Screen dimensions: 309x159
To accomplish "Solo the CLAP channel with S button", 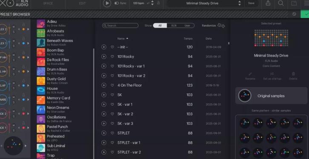I will (14, 88).
